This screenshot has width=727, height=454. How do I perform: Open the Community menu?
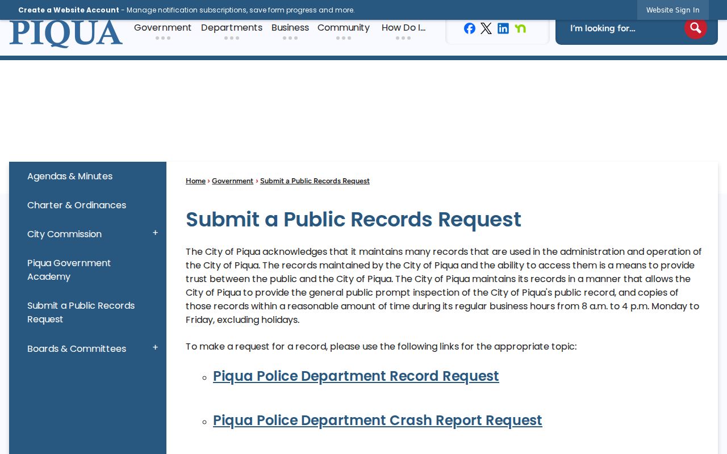[344, 28]
